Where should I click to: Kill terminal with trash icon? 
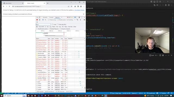163,55
